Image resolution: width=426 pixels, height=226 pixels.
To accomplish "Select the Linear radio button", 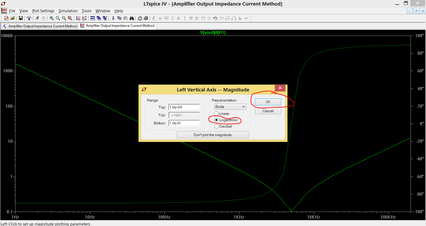I will tap(216, 114).
